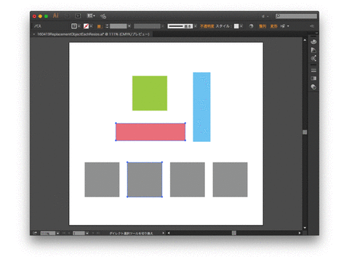349x262 pixels.
Task: Switch to the 160419ReplacementObjectEachResize document tab
Action: coord(93,34)
